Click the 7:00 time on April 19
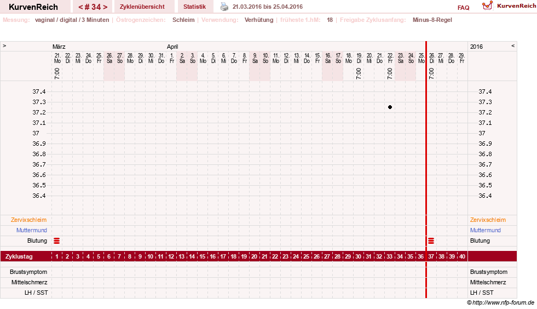This screenshot has height=309, width=537. (x=359, y=73)
